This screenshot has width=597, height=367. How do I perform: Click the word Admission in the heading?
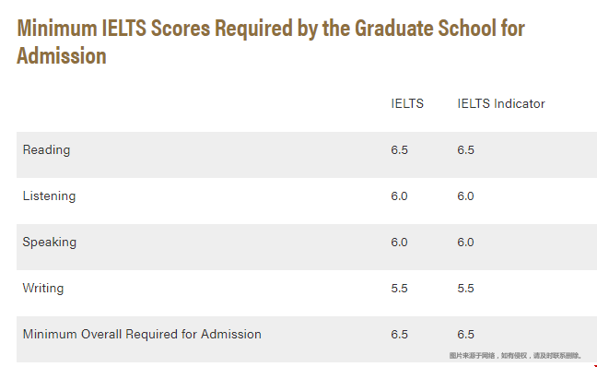pos(62,56)
